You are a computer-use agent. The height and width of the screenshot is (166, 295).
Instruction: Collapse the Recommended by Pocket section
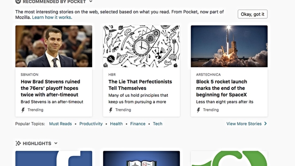click(x=91, y=1)
